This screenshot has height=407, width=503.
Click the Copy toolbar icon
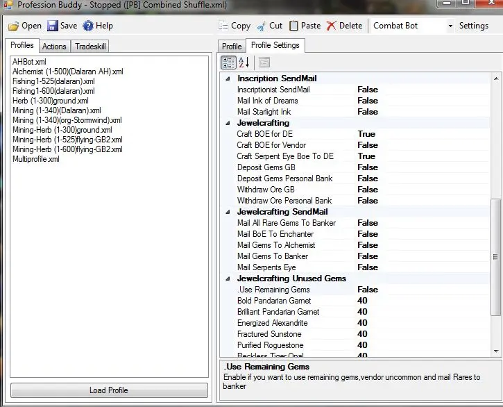tap(223, 26)
